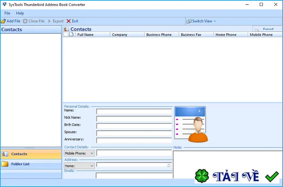Open the File menu
Viewport: 283px width, 187px height.
point(7,13)
